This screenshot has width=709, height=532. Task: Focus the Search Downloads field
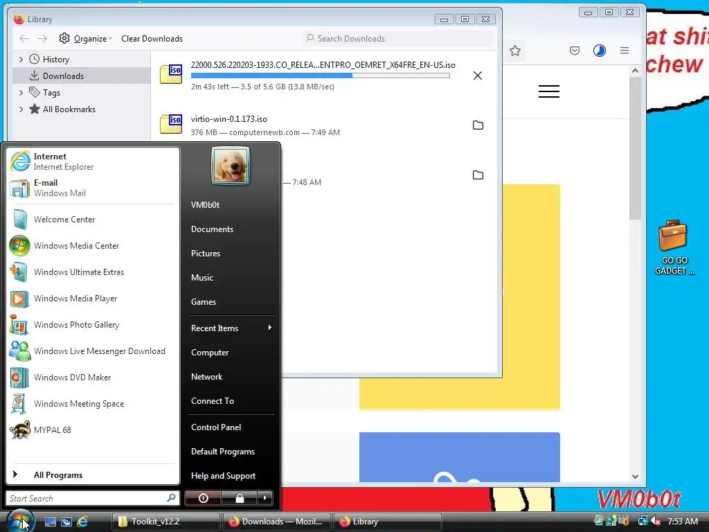(398, 39)
